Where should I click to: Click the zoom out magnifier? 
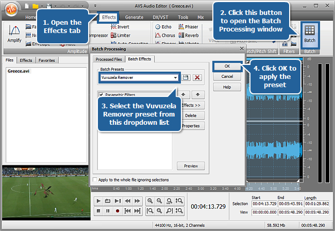click(159, 201)
